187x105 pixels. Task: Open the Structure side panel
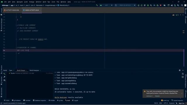pos(1,69)
